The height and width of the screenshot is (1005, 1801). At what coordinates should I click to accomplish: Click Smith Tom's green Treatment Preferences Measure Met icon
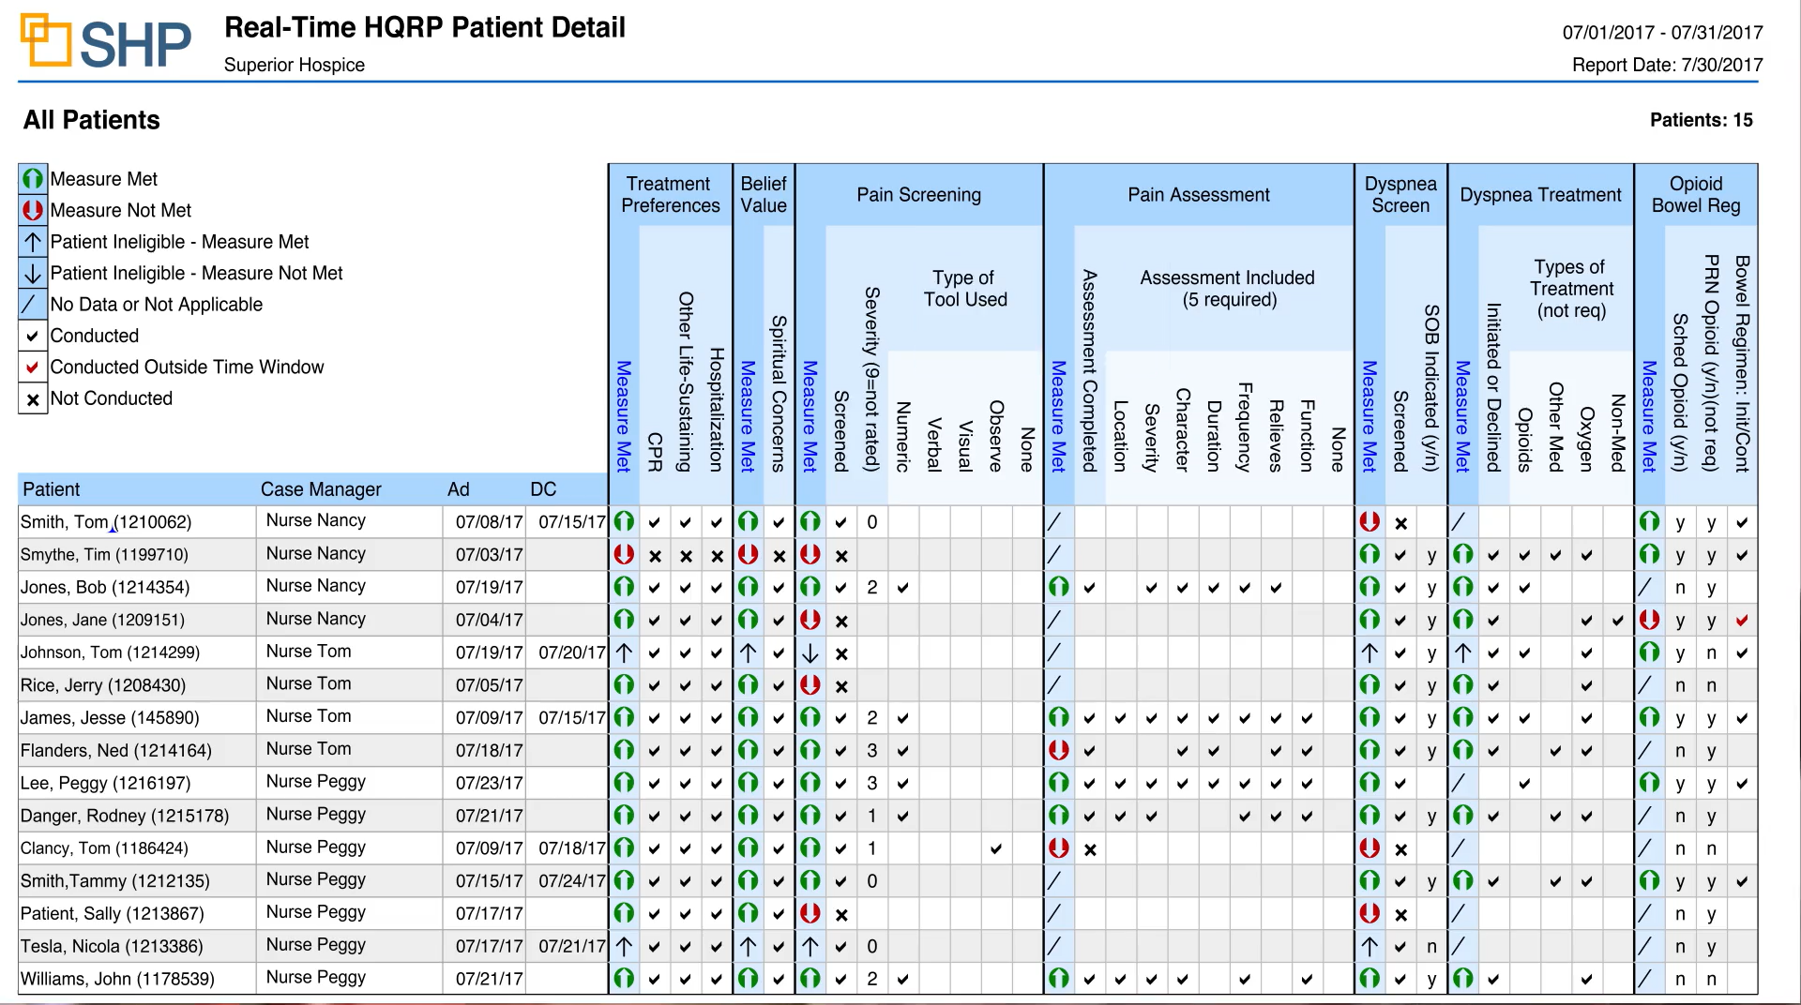tap(624, 521)
